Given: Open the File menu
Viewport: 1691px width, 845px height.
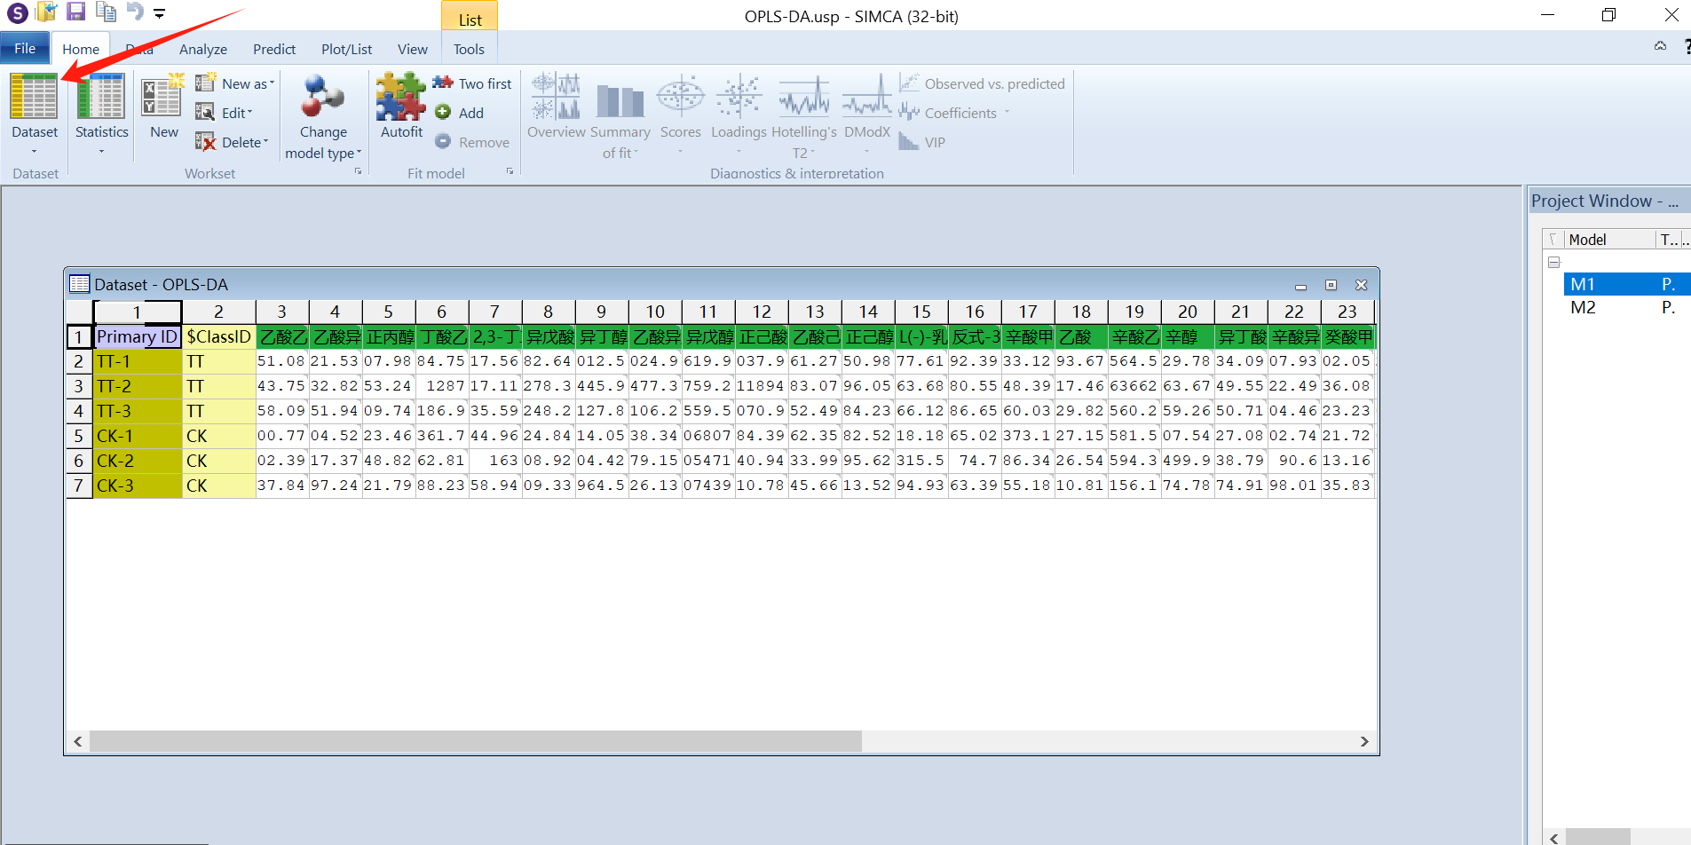Looking at the screenshot, I should point(25,49).
